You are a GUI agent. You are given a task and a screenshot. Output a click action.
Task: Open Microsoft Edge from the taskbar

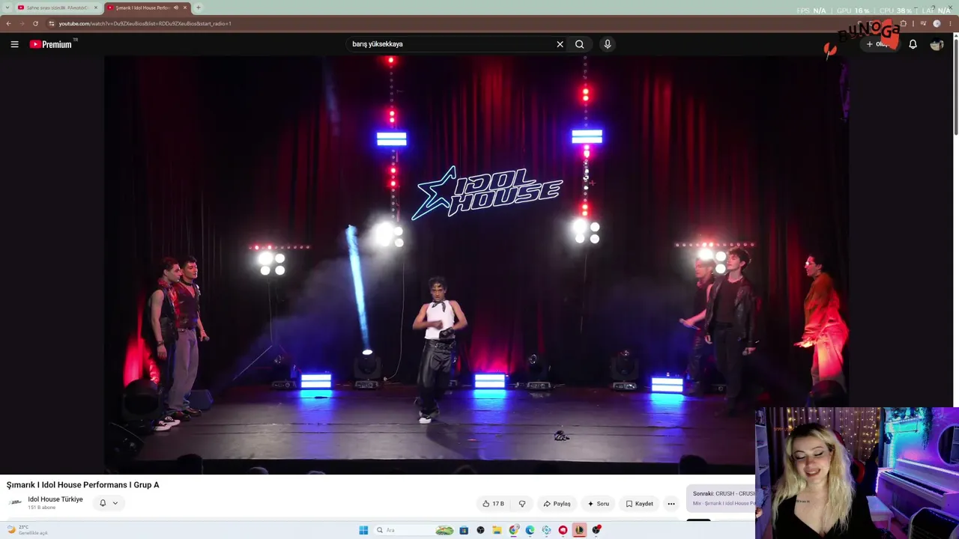tap(530, 530)
